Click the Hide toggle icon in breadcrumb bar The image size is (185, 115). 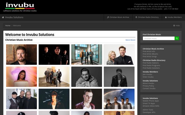174,26
